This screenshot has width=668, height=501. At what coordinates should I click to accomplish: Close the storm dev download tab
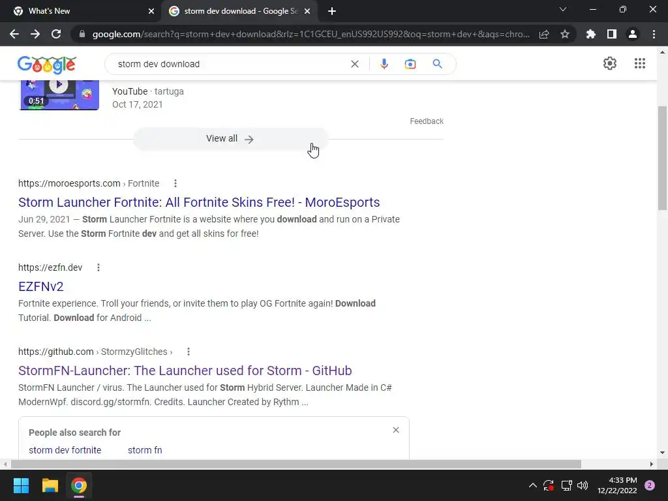[307, 11]
